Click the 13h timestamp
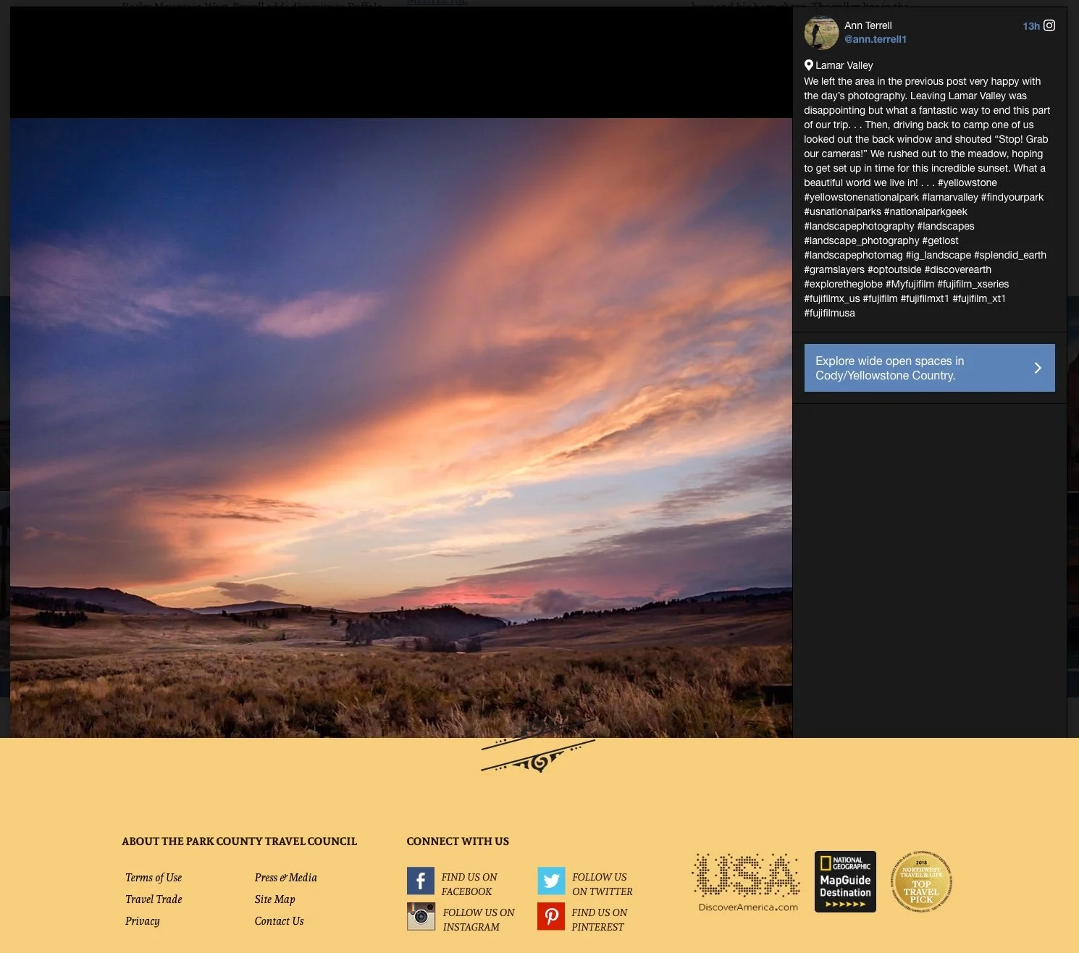 tap(1031, 26)
